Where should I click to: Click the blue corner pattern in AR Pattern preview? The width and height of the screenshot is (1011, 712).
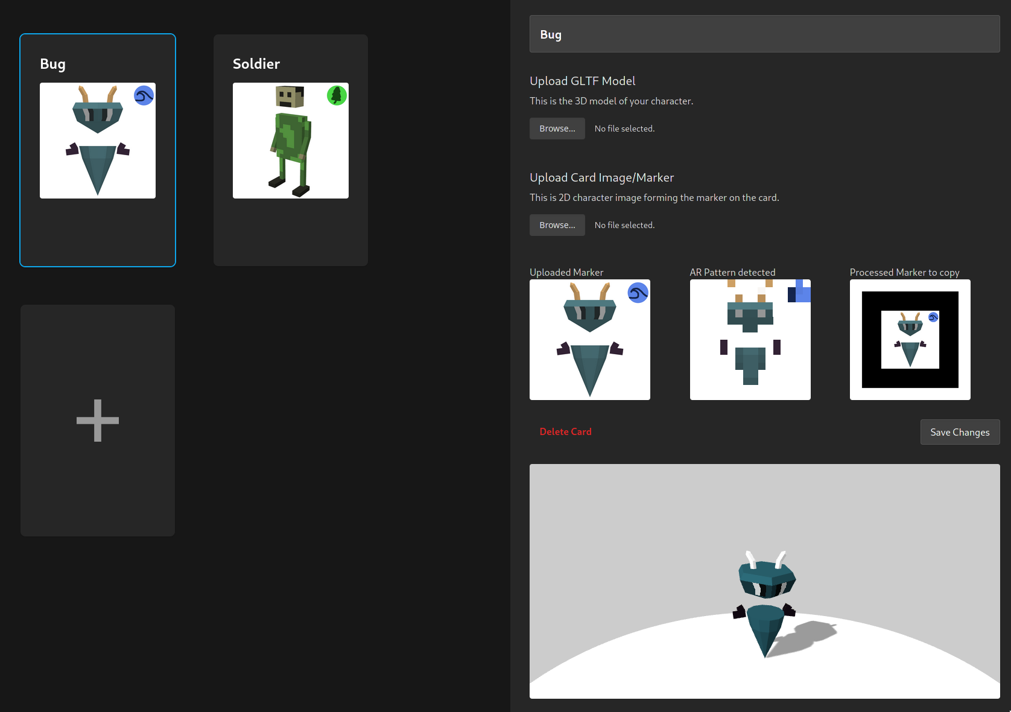click(798, 292)
